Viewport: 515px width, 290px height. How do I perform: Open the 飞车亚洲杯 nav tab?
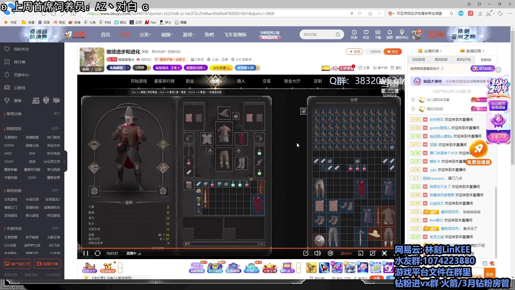[235, 35]
